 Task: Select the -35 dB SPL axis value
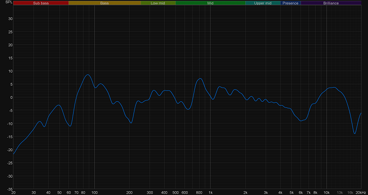(10, 189)
